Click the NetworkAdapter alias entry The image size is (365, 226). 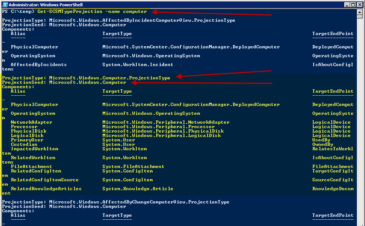31,122
